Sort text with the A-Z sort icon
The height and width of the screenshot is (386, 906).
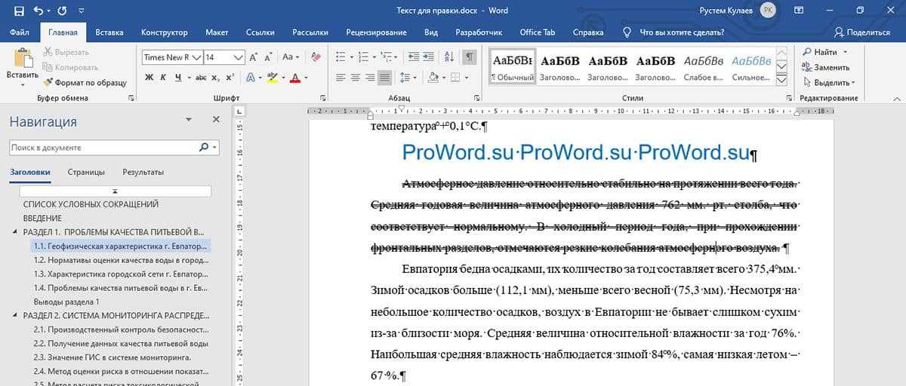click(x=450, y=57)
